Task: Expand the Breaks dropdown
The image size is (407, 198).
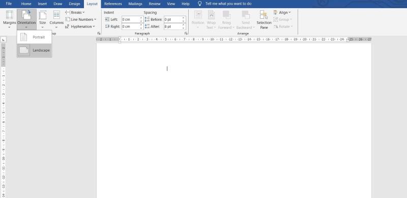Action: pyautogui.click(x=75, y=13)
